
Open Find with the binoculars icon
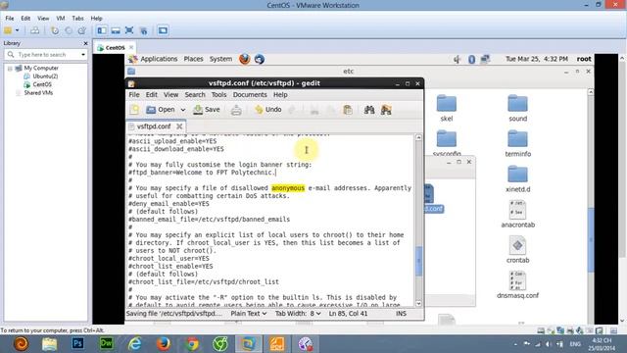point(369,110)
